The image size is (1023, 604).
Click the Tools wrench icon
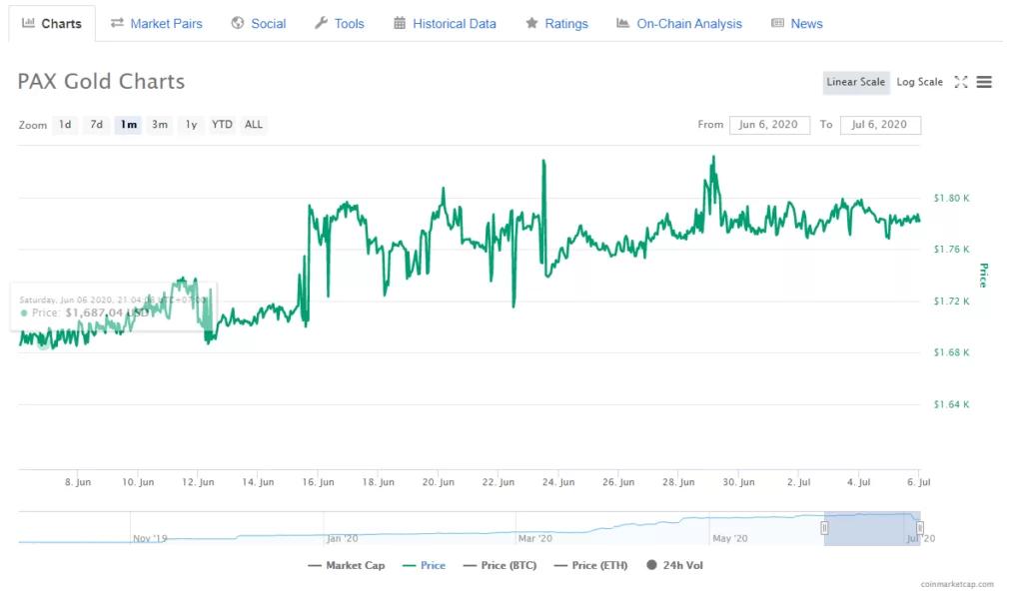coord(321,23)
